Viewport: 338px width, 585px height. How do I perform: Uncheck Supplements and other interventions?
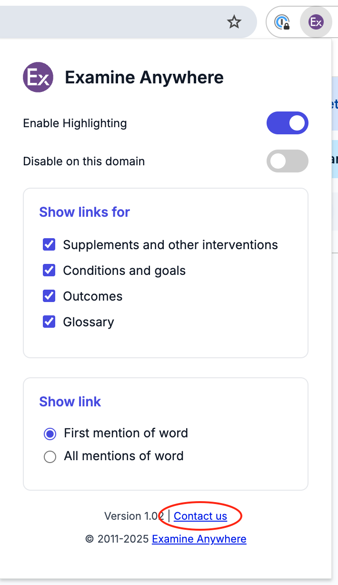(49, 245)
